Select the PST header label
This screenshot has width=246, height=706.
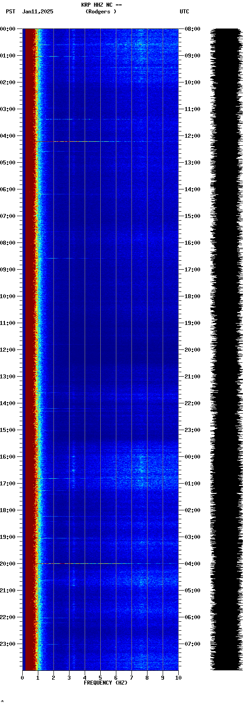(x=10, y=12)
